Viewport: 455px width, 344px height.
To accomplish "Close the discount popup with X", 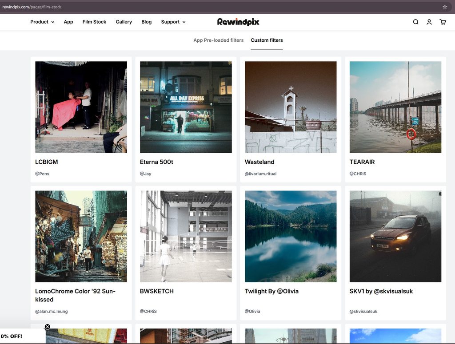I will pos(48,327).
